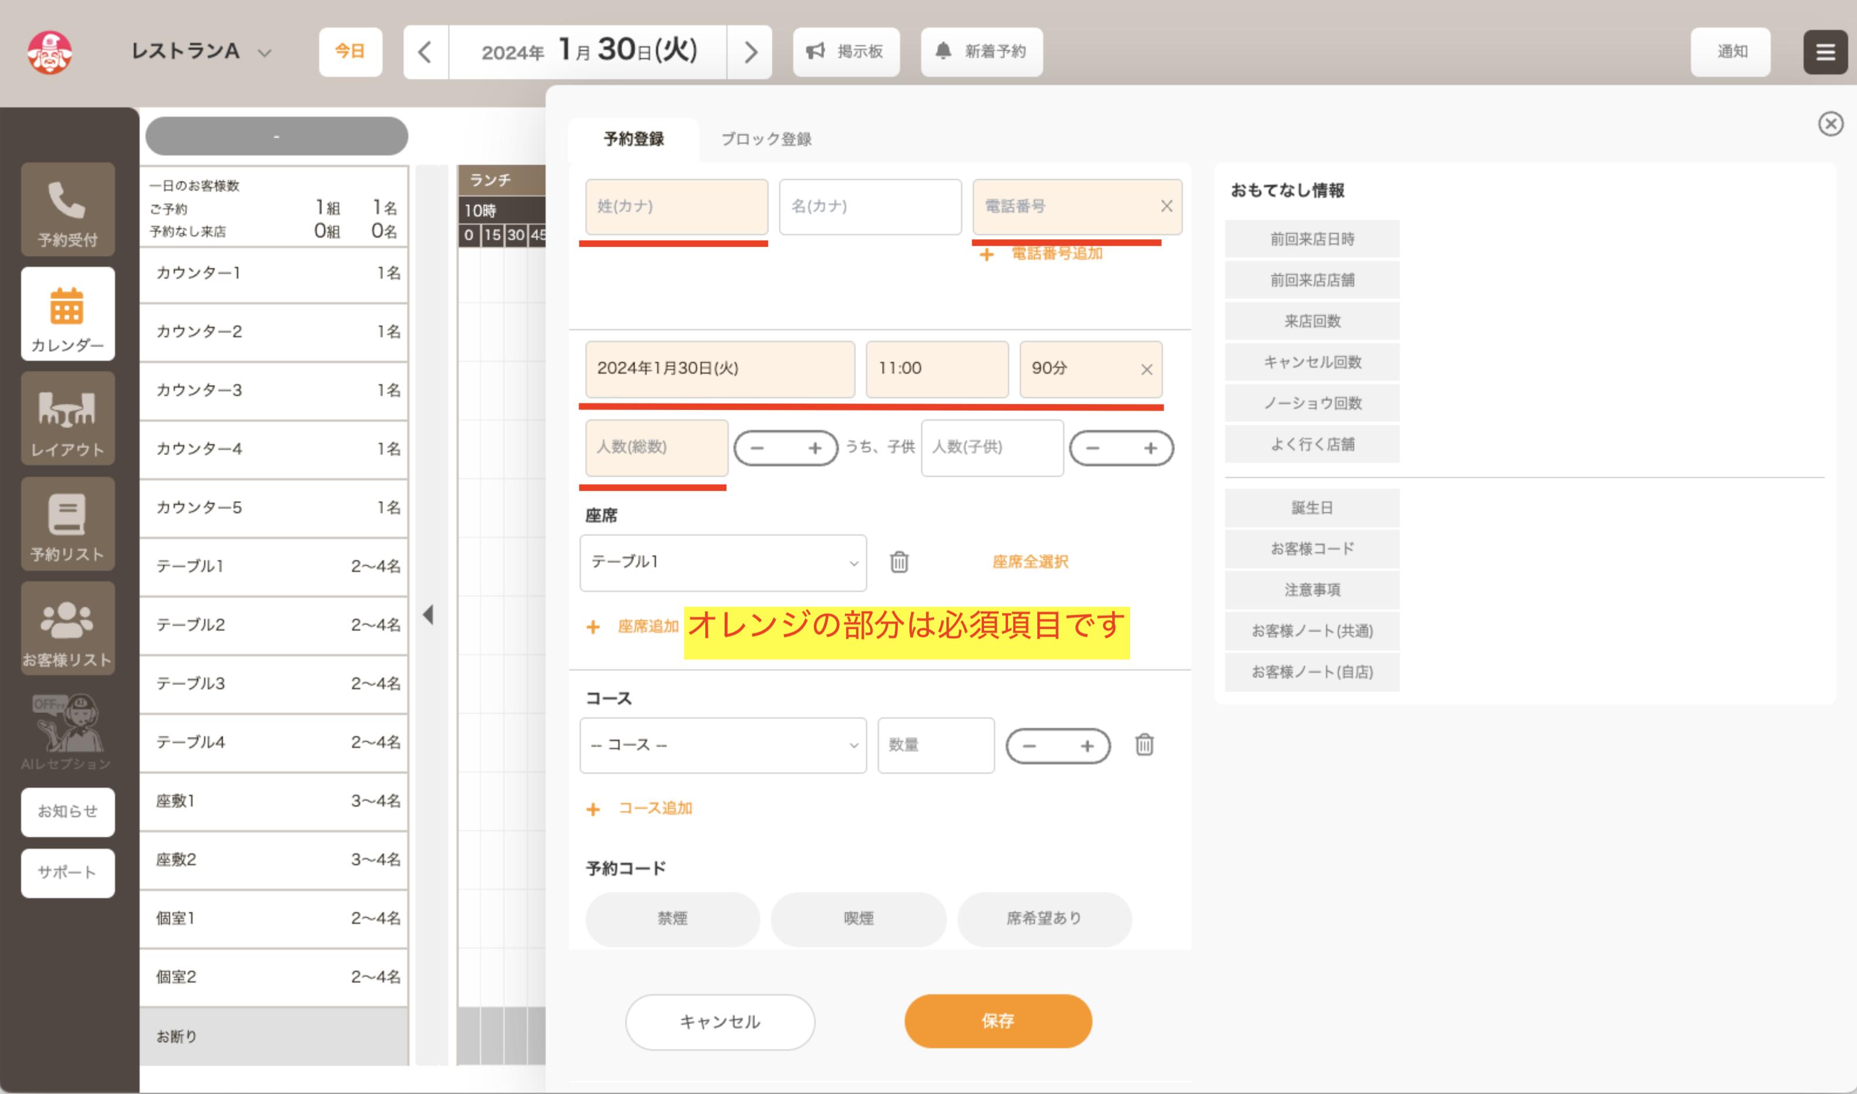This screenshot has height=1094, width=1857.
Task: Click the 姓(カナ) input field
Action: coord(676,207)
